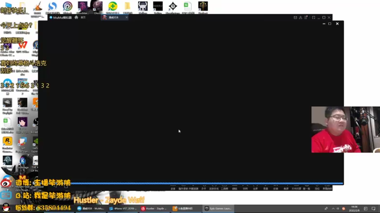Select the Dead by Daylight desktop icon
The height and width of the screenshot is (213, 380).
click(x=7, y=106)
